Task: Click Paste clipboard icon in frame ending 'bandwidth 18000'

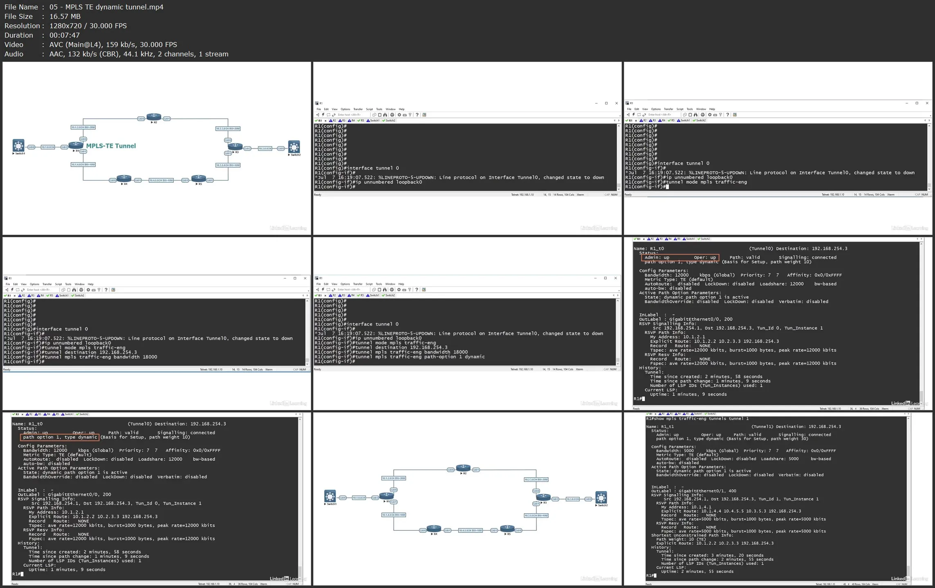Action: (69, 290)
